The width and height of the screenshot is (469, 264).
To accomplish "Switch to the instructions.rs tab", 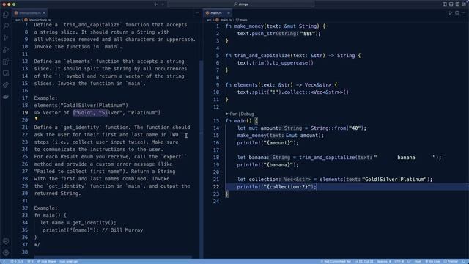I will coord(29,13).
